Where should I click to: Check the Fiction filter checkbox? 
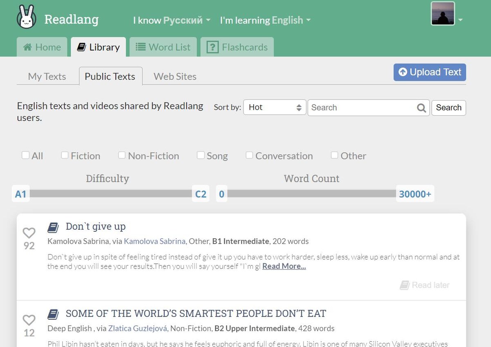pos(65,155)
